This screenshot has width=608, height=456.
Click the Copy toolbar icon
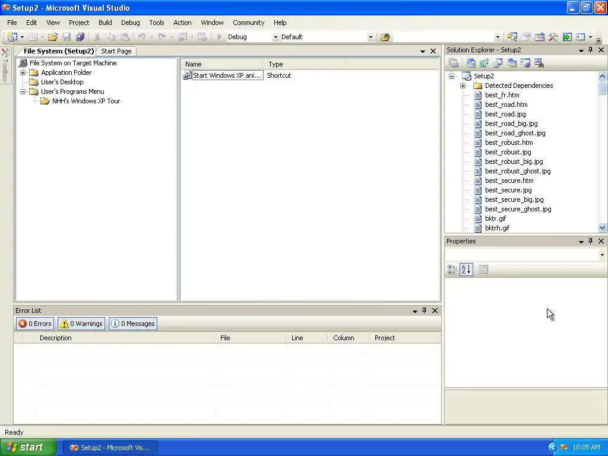coord(111,37)
